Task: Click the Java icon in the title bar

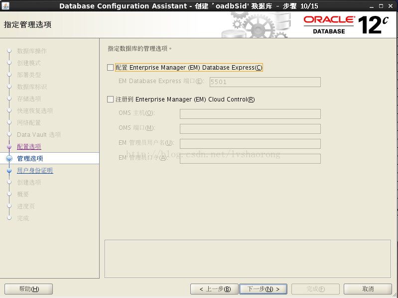Action: click(5, 5)
